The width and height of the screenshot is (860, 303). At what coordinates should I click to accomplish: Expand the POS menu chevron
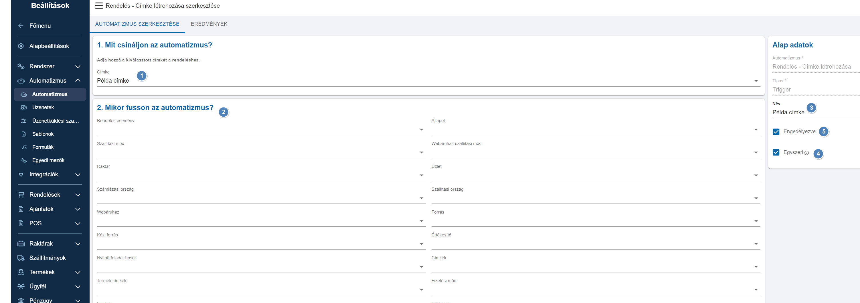click(x=78, y=223)
